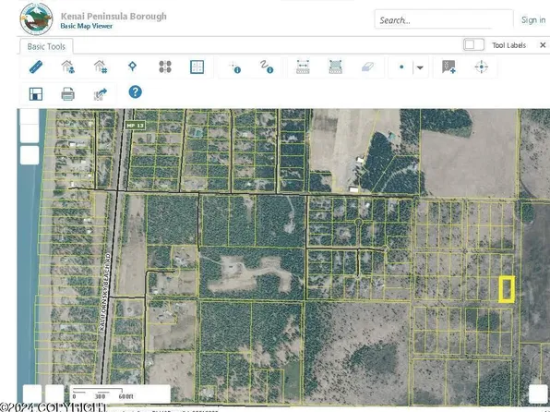Screen dimensions: 550x412
Task: Activate the crosshair locate tool
Action: pos(482,67)
